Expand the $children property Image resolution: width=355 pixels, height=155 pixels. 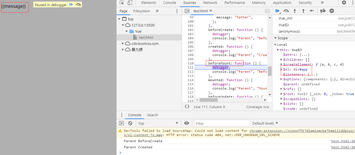click(x=281, y=60)
